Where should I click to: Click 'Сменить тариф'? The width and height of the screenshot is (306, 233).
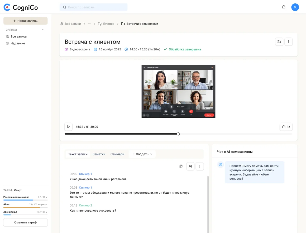[25, 222]
